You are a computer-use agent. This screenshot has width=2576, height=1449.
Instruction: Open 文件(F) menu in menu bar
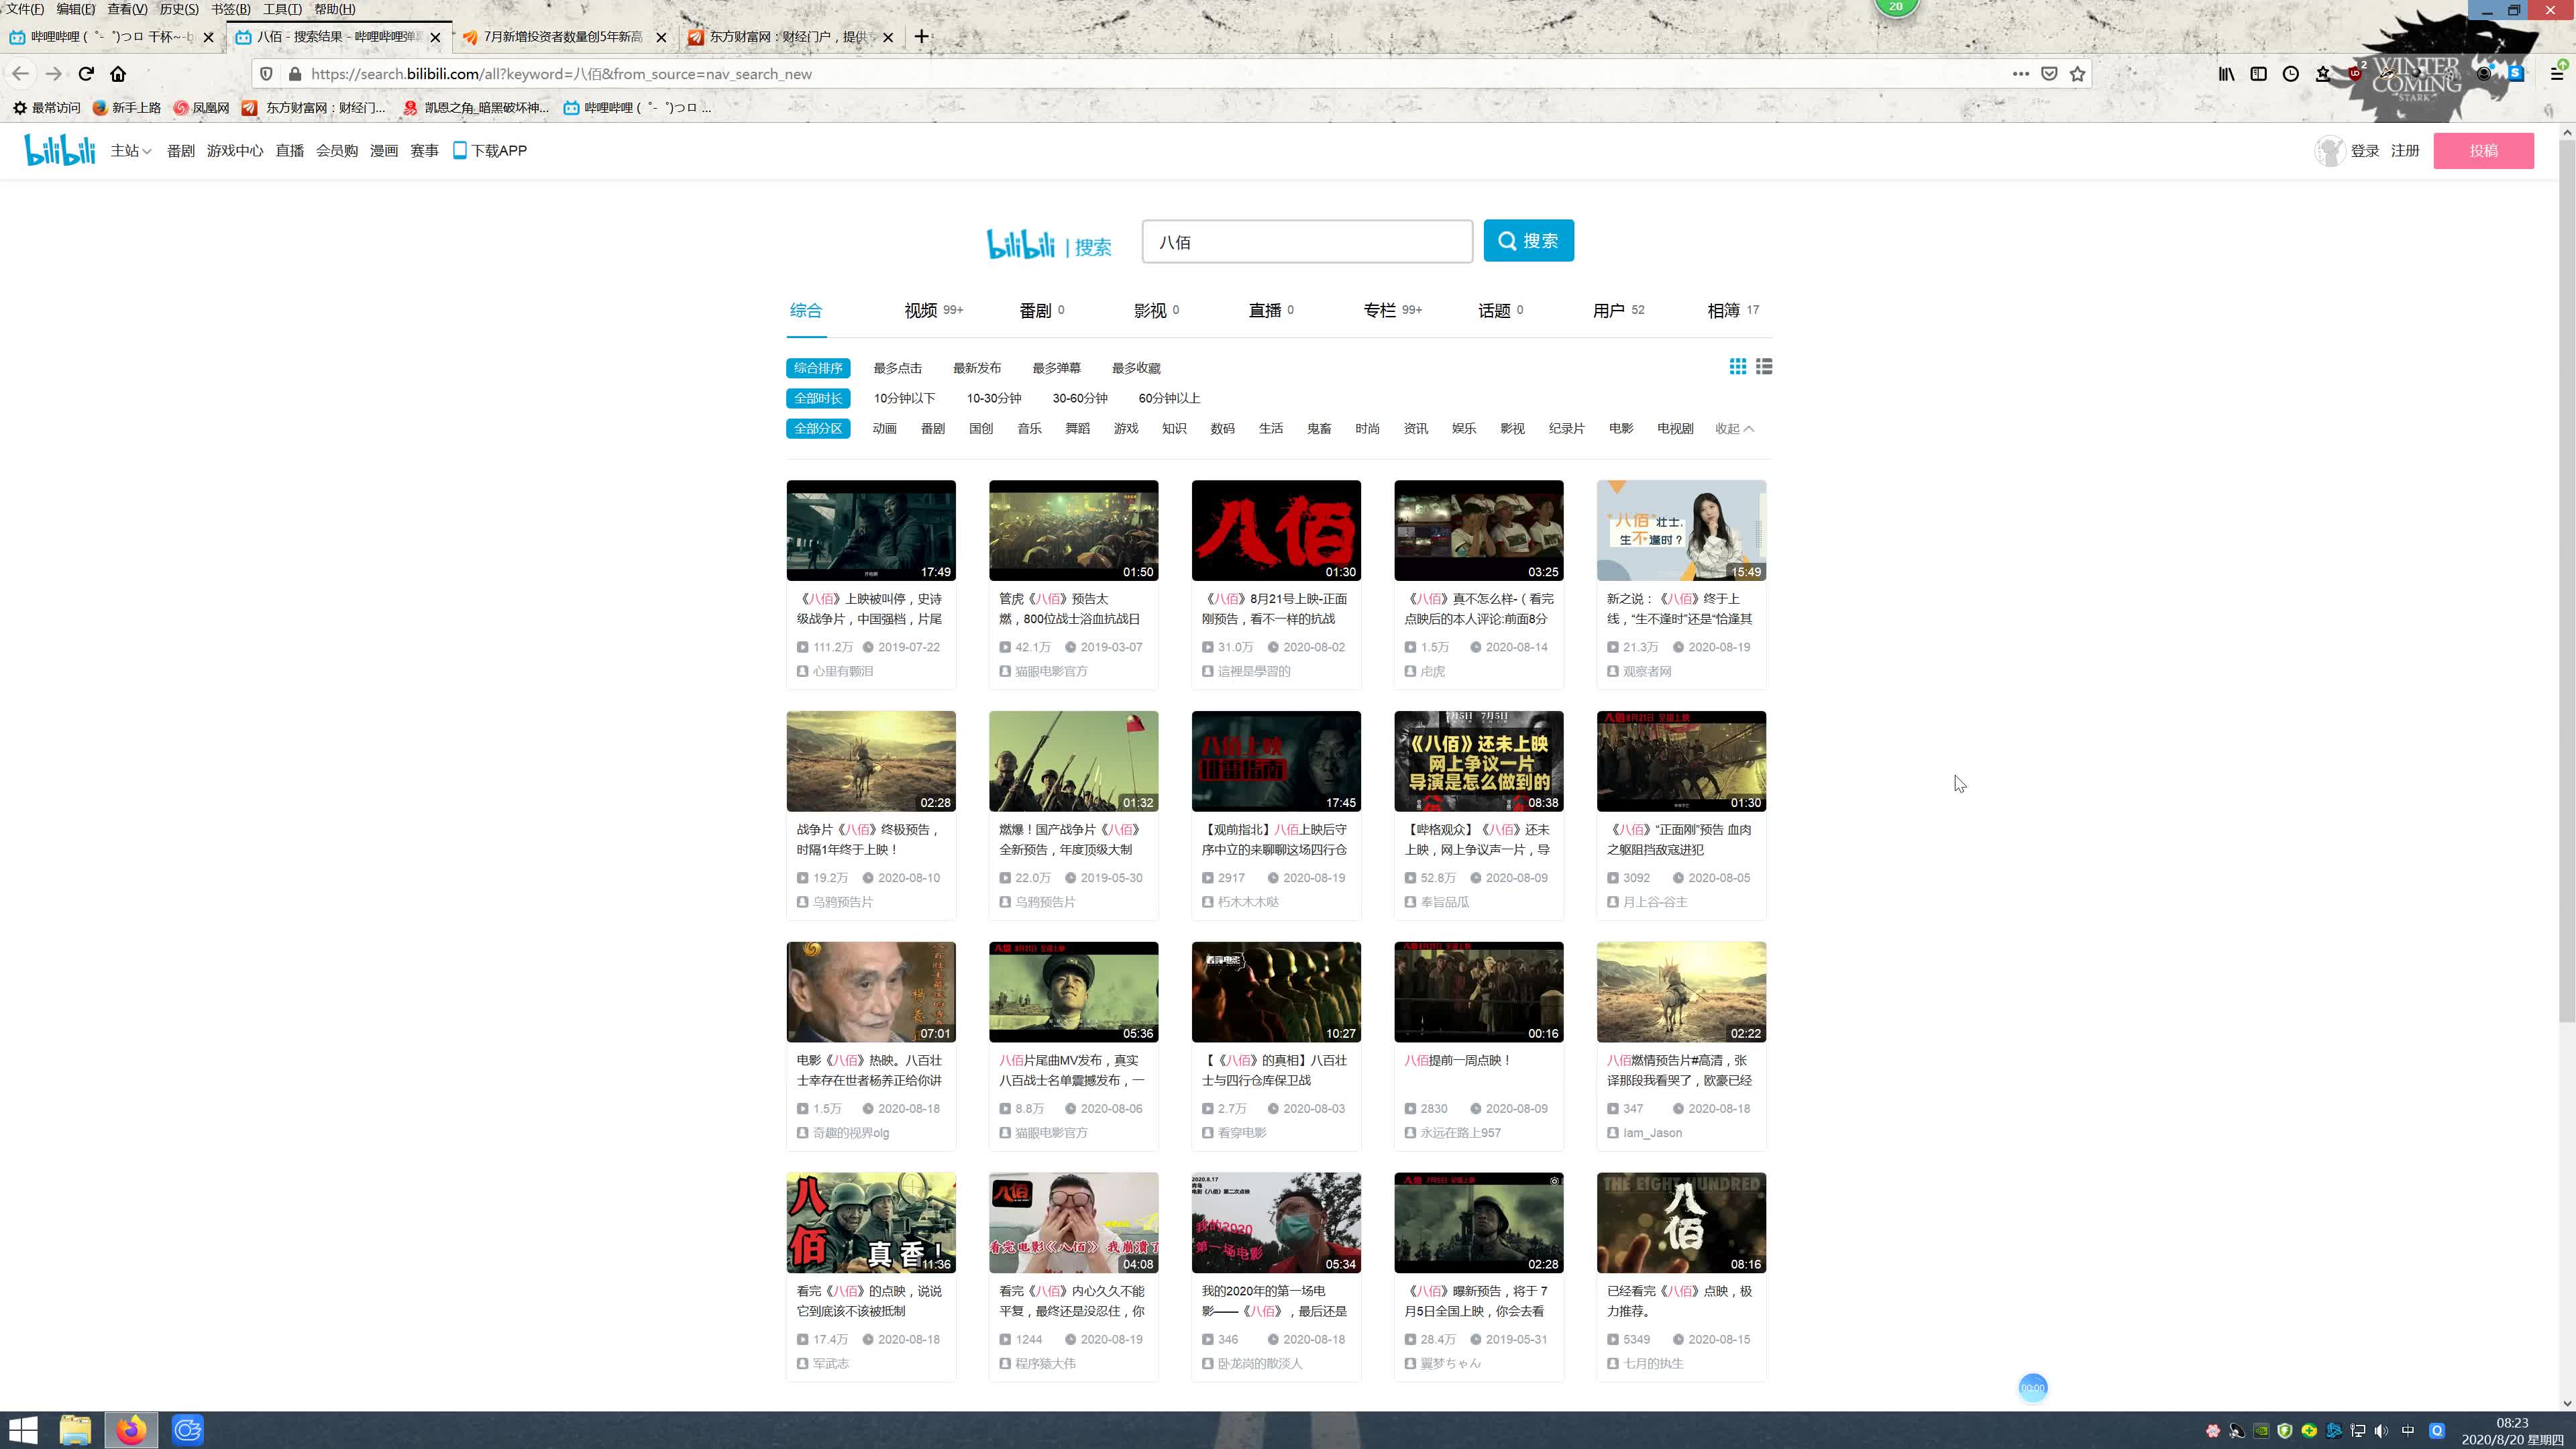point(25,9)
